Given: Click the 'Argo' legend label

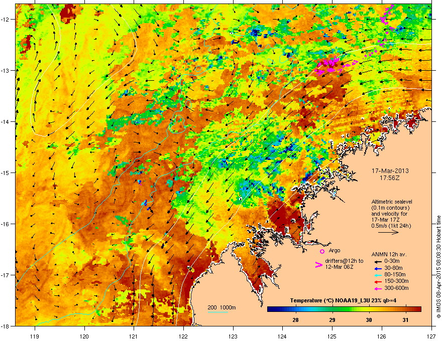Looking at the screenshot, I should 335,250.
